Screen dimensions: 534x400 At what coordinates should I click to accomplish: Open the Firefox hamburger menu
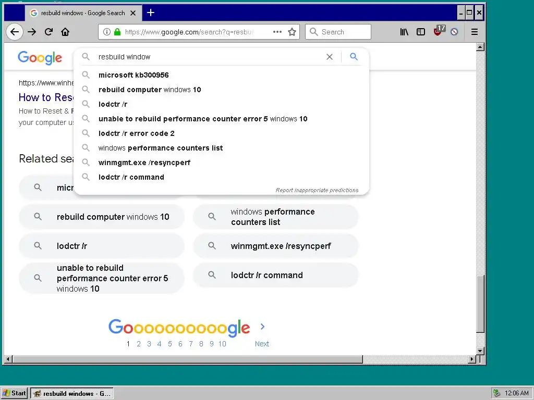tap(475, 32)
